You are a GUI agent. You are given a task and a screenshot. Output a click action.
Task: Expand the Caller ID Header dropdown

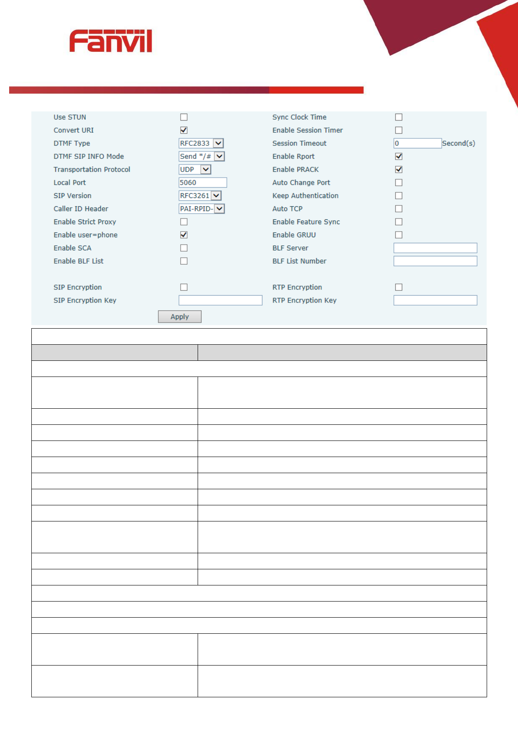coord(202,208)
